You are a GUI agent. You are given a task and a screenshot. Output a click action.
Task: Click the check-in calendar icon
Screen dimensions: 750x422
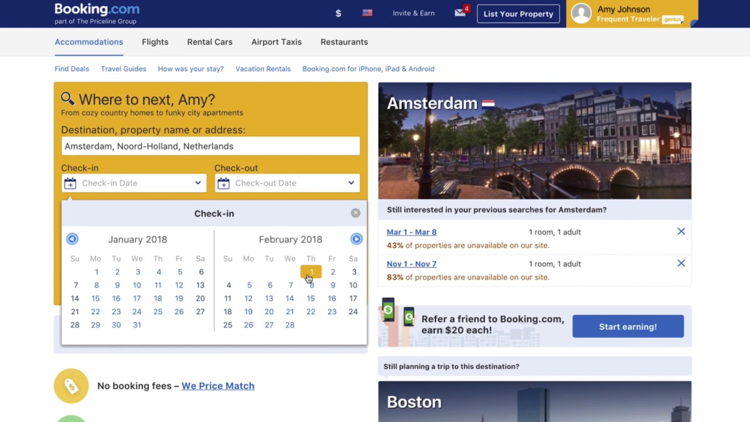70,183
